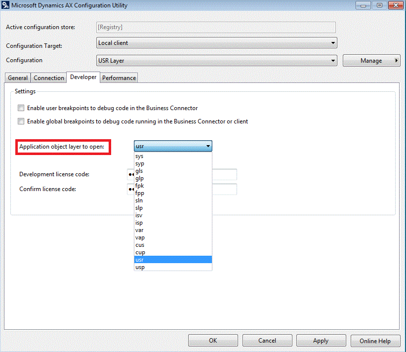Click the Development license code field
Screen dimensions: 406x352
224,174
